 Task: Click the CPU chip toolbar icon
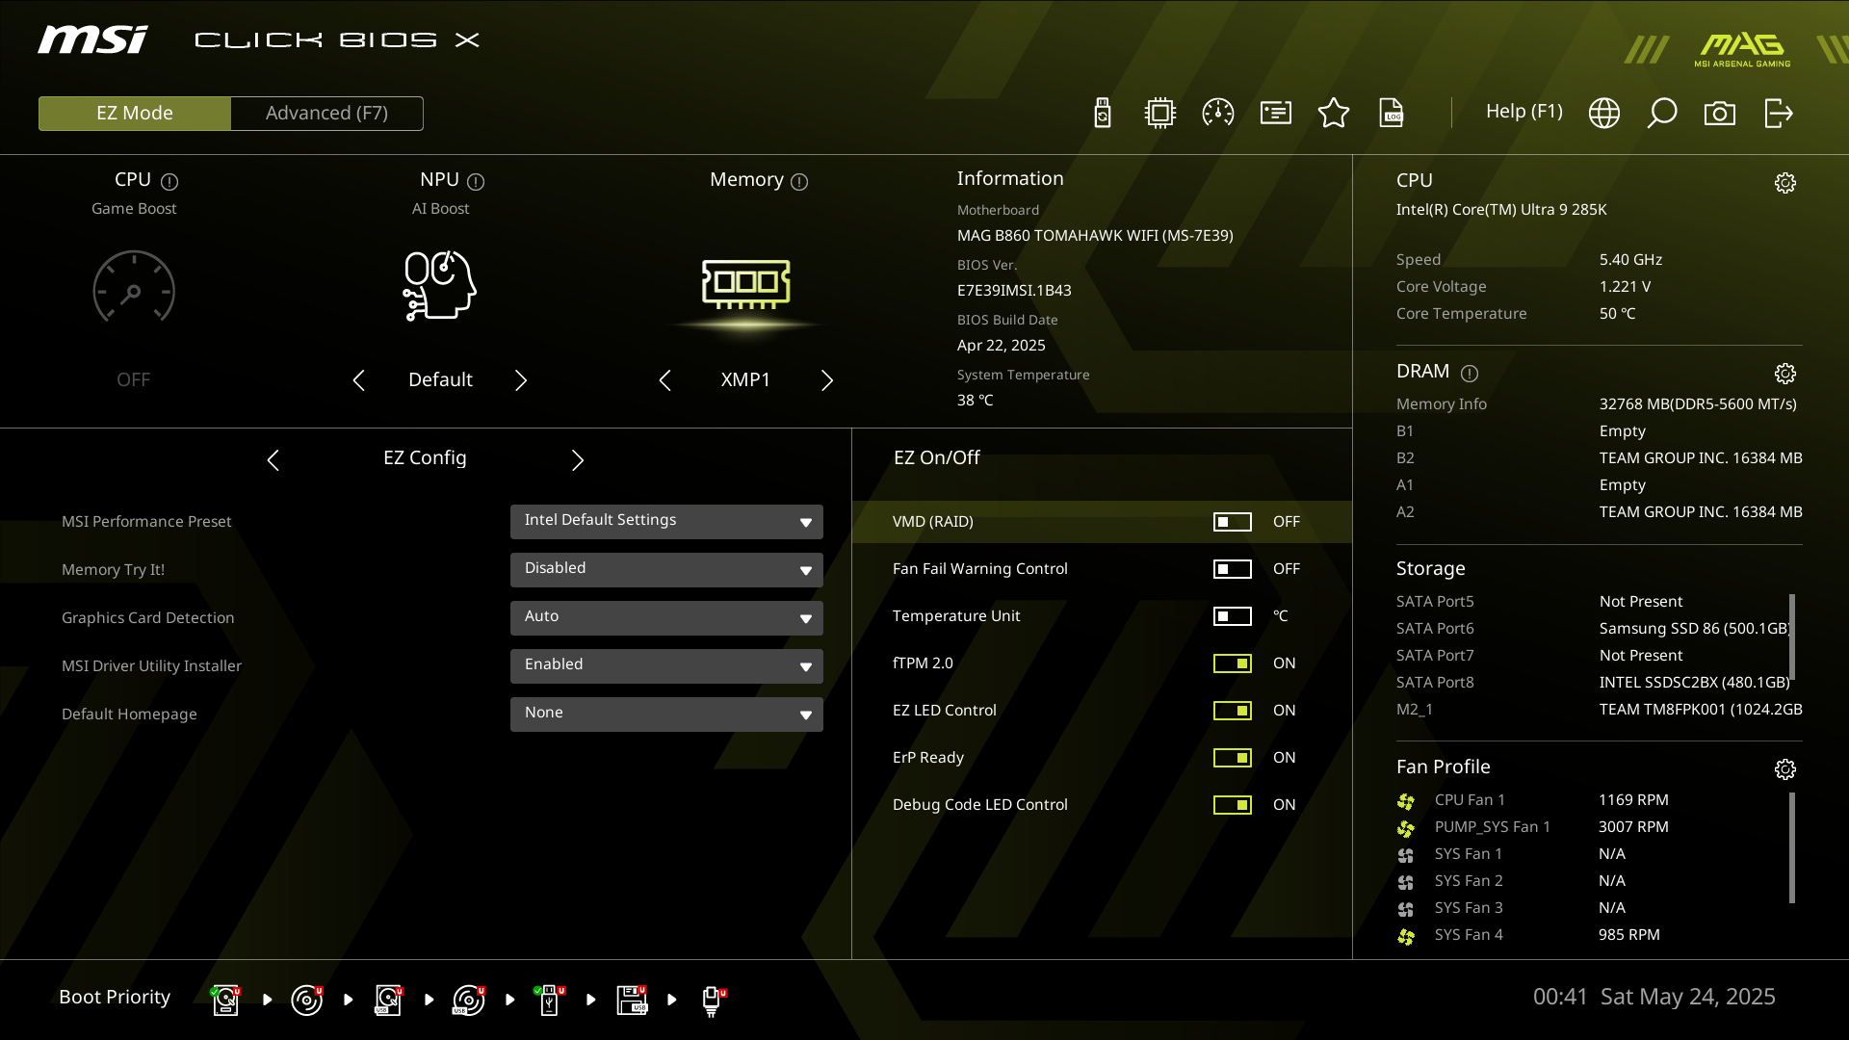[x=1159, y=114]
